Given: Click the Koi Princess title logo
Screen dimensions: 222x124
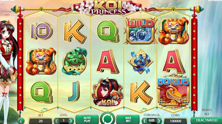Looking at the screenshot, I should pos(108,7).
